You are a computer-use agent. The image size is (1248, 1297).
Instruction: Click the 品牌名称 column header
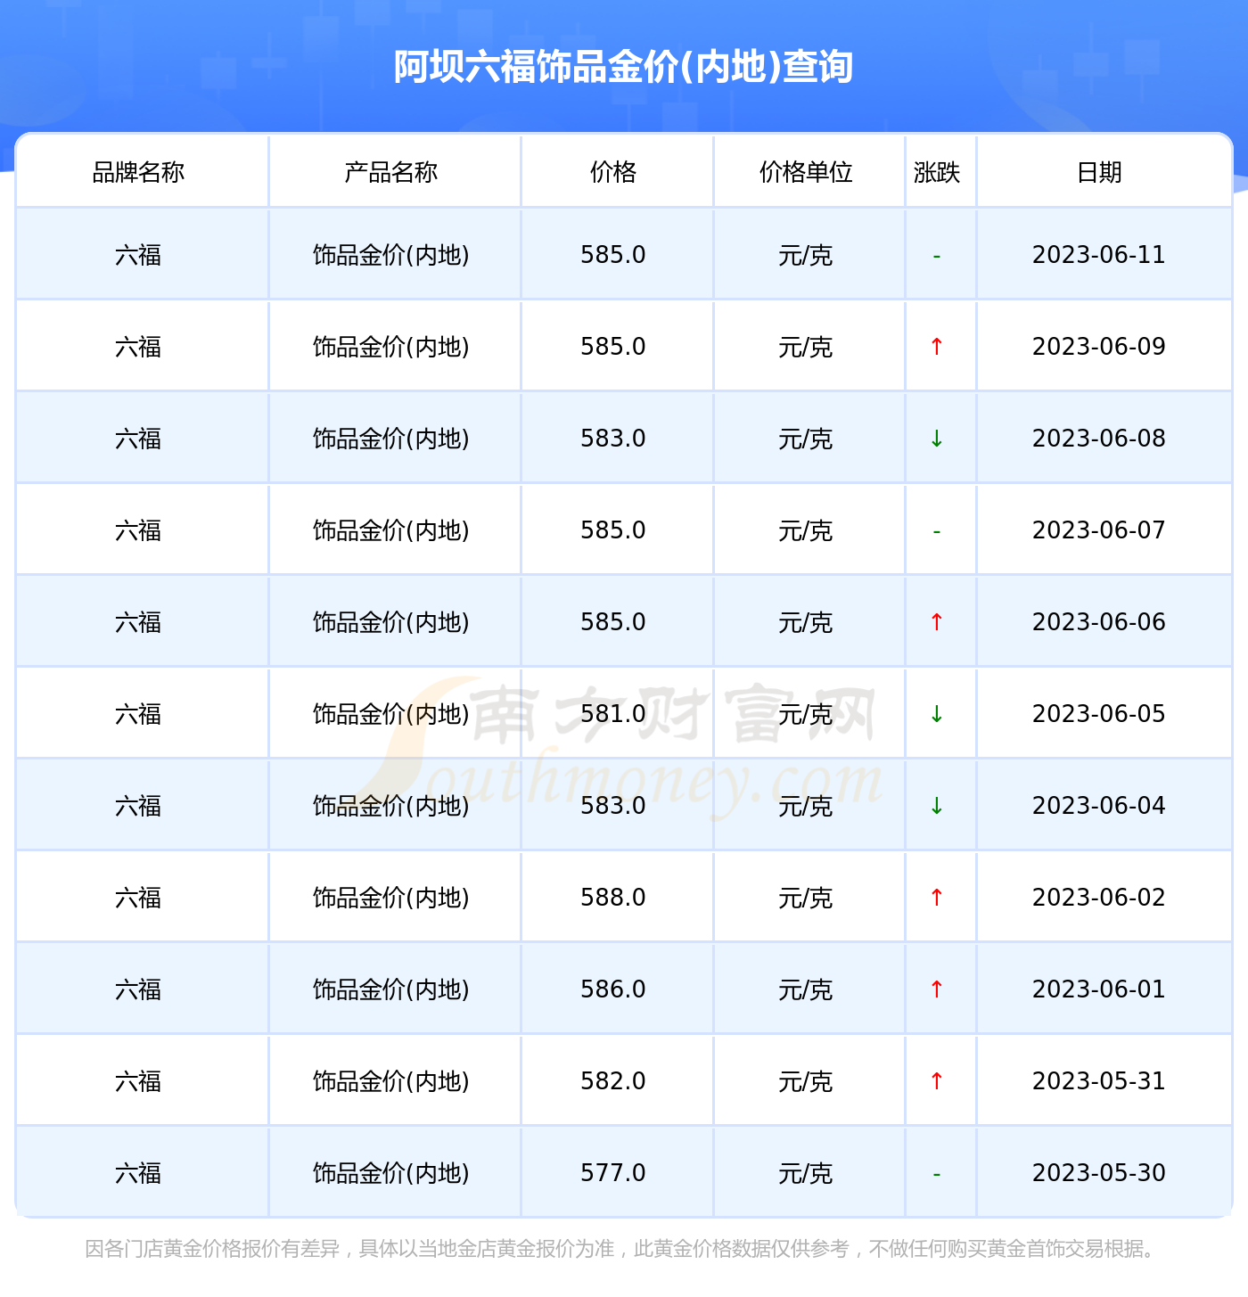click(138, 172)
